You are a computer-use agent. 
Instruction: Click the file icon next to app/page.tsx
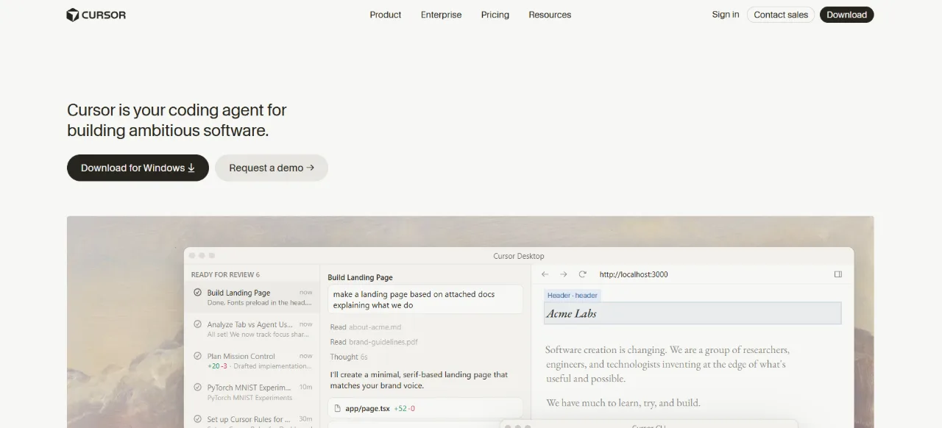click(x=338, y=408)
